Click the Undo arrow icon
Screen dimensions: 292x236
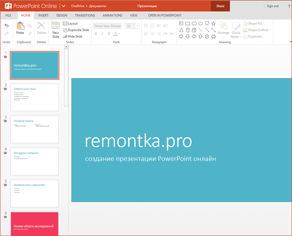click(6, 26)
